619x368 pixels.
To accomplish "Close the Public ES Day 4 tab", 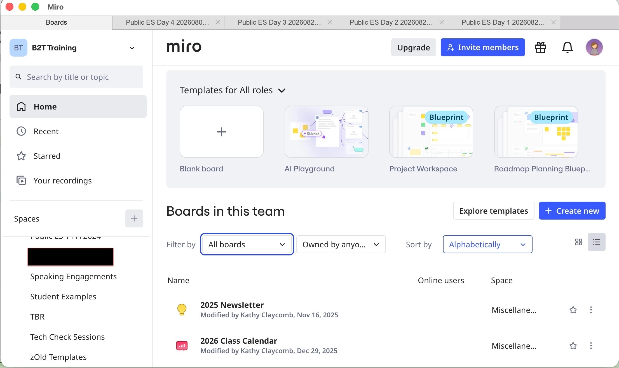I will pyautogui.click(x=218, y=23).
